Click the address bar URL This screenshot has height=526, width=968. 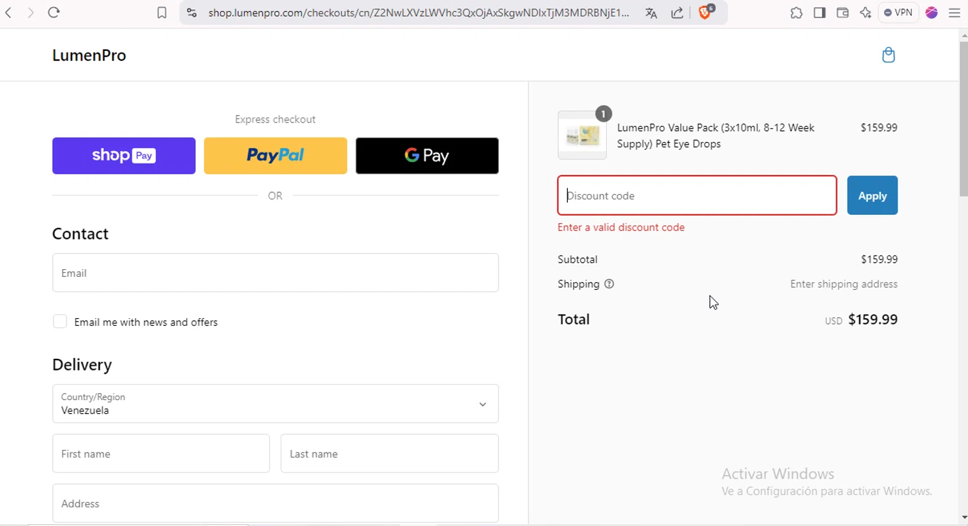(418, 13)
